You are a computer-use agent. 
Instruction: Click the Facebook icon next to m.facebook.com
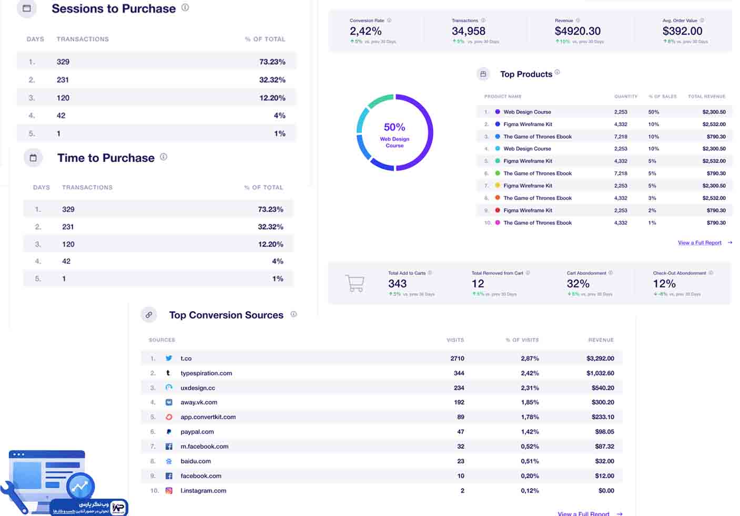click(169, 446)
